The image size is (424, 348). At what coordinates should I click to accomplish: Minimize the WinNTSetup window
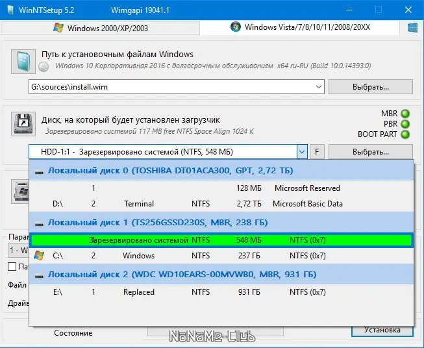pyautogui.click(x=349, y=10)
